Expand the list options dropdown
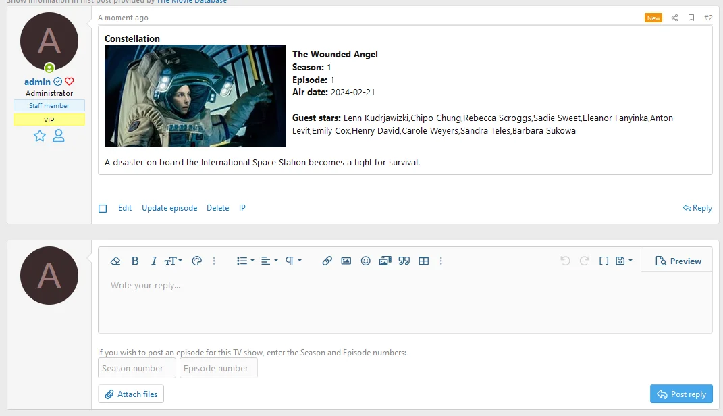 (245, 261)
